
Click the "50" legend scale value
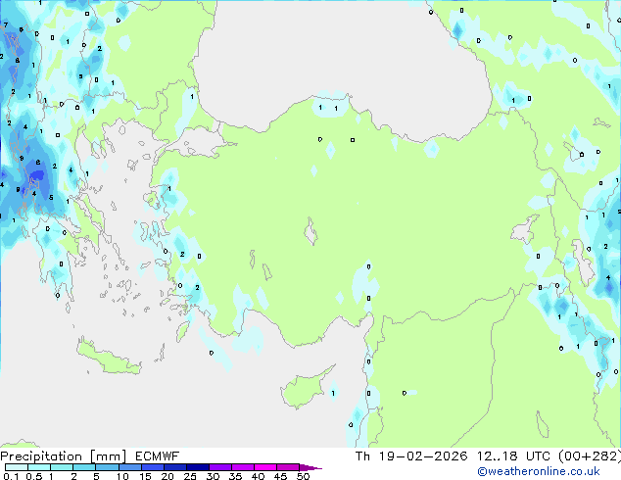(x=303, y=476)
